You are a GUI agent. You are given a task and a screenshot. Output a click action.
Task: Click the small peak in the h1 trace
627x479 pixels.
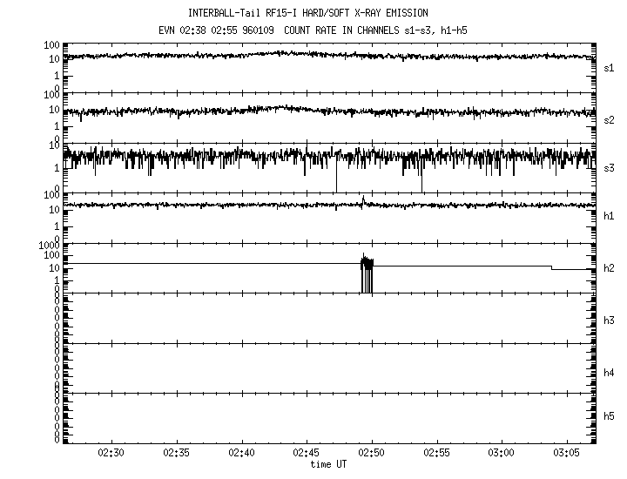coord(363,201)
